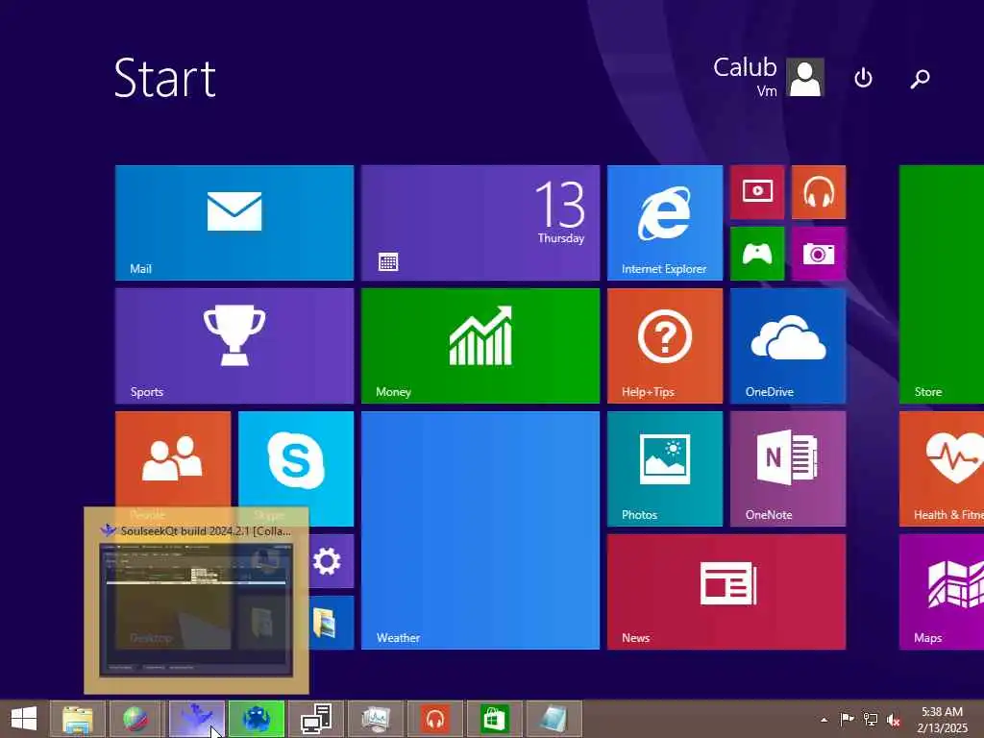The width and height of the screenshot is (984, 738).
Task: Open the Xbox Games tile
Action: click(x=757, y=254)
